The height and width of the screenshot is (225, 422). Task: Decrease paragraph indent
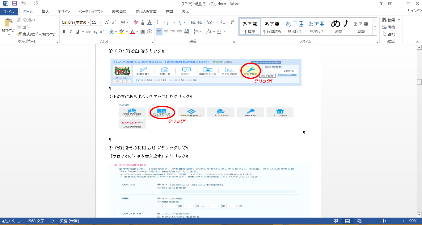[193, 22]
